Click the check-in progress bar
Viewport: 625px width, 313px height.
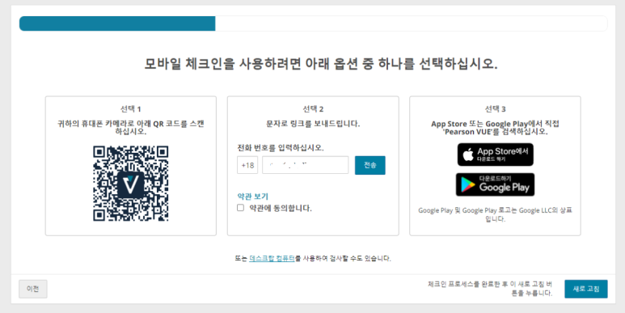(x=313, y=23)
